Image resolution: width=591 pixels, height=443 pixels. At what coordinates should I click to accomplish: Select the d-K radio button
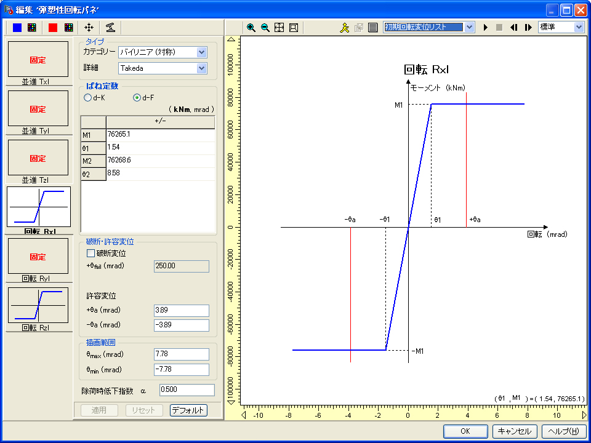click(x=87, y=98)
